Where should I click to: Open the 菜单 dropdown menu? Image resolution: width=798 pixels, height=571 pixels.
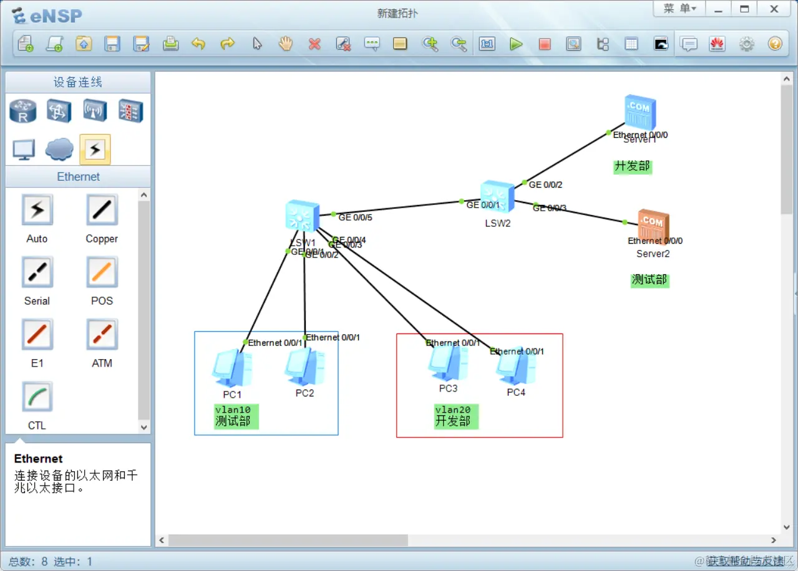(x=679, y=9)
